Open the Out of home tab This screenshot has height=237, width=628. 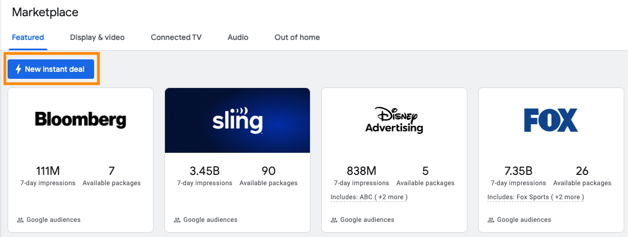point(297,37)
